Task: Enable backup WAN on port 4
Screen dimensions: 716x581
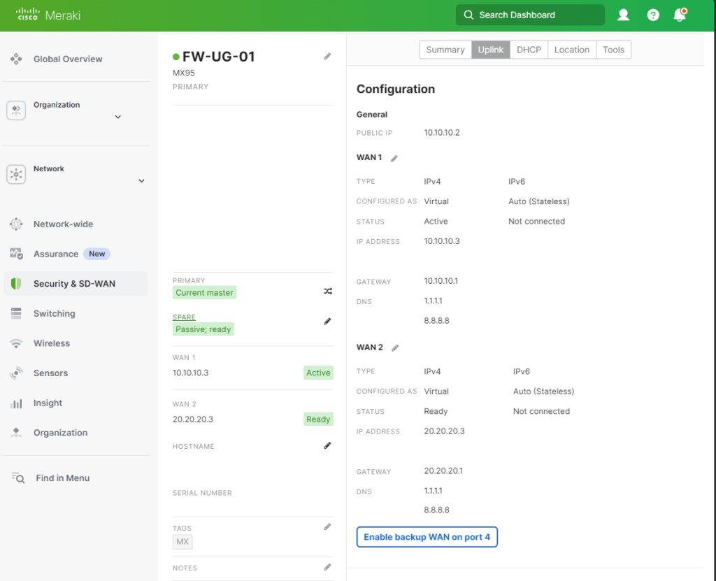Action: [x=427, y=537]
